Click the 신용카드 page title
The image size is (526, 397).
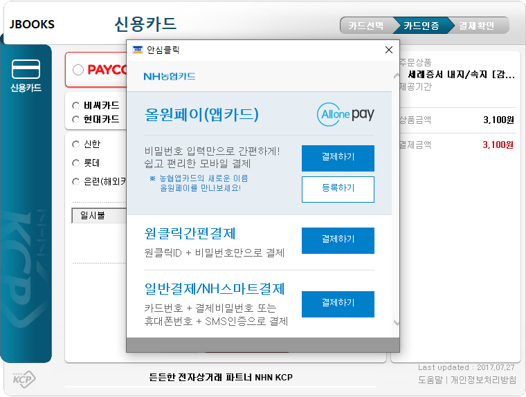coord(145,24)
